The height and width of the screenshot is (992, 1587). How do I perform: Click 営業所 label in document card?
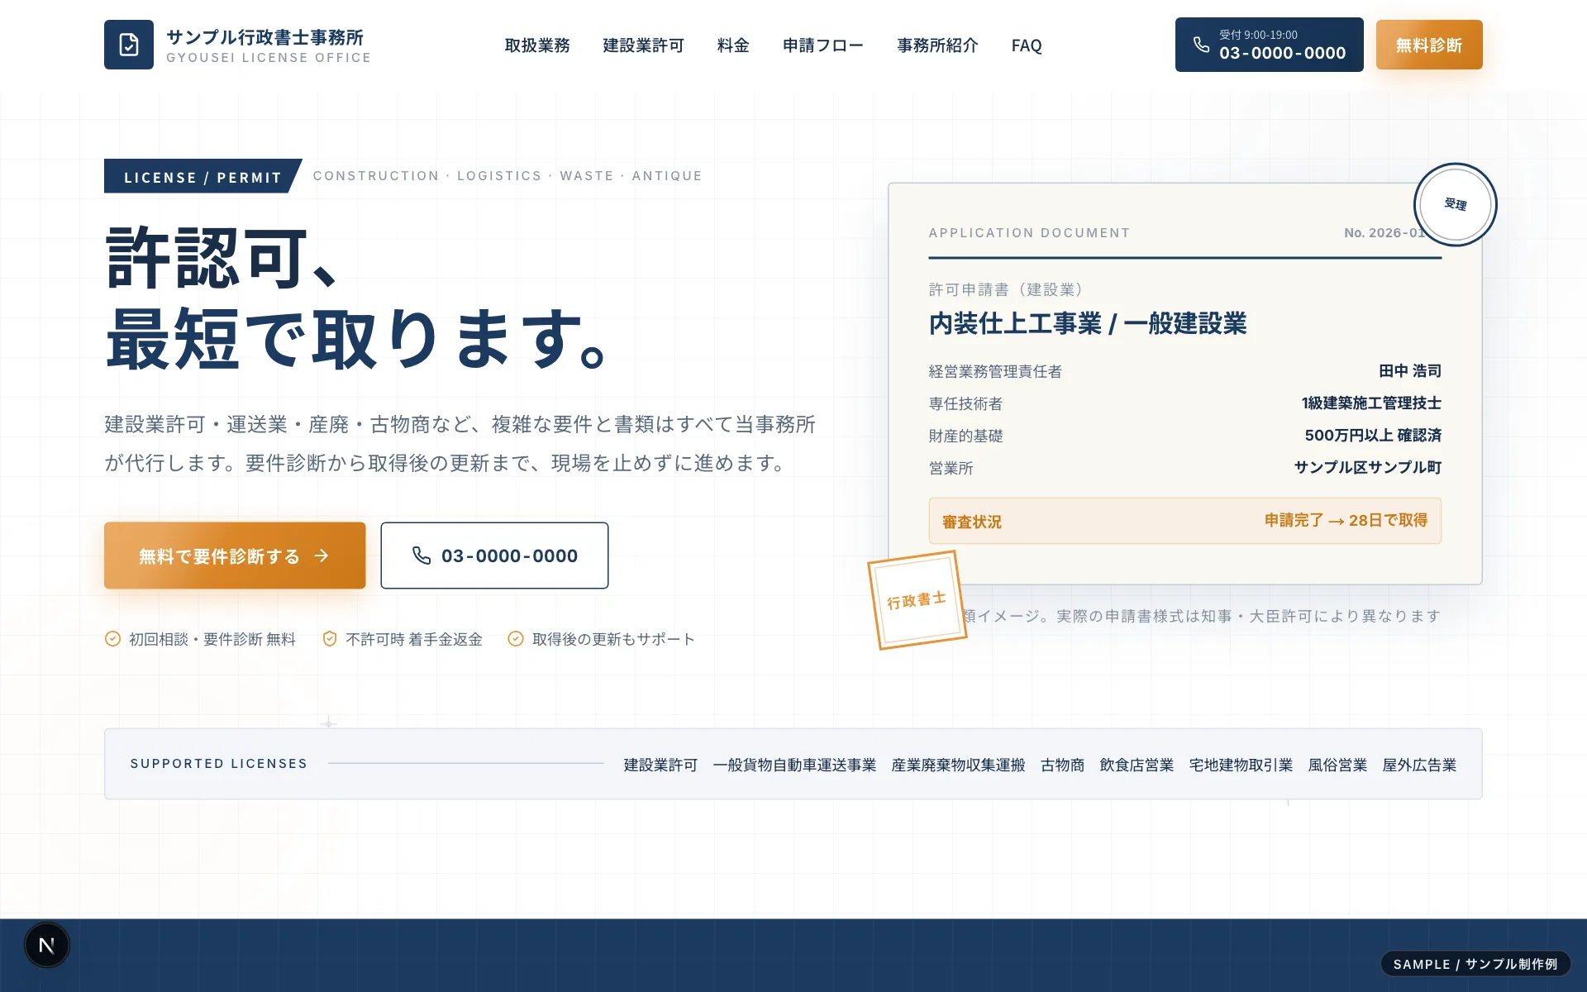pos(951,469)
